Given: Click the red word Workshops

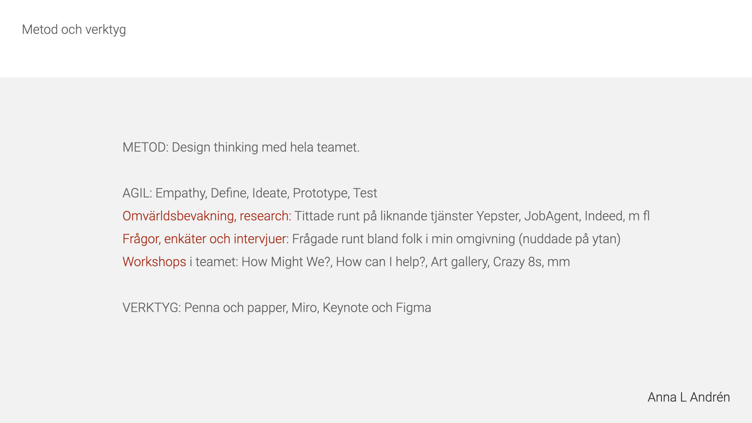Looking at the screenshot, I should 154,262.
